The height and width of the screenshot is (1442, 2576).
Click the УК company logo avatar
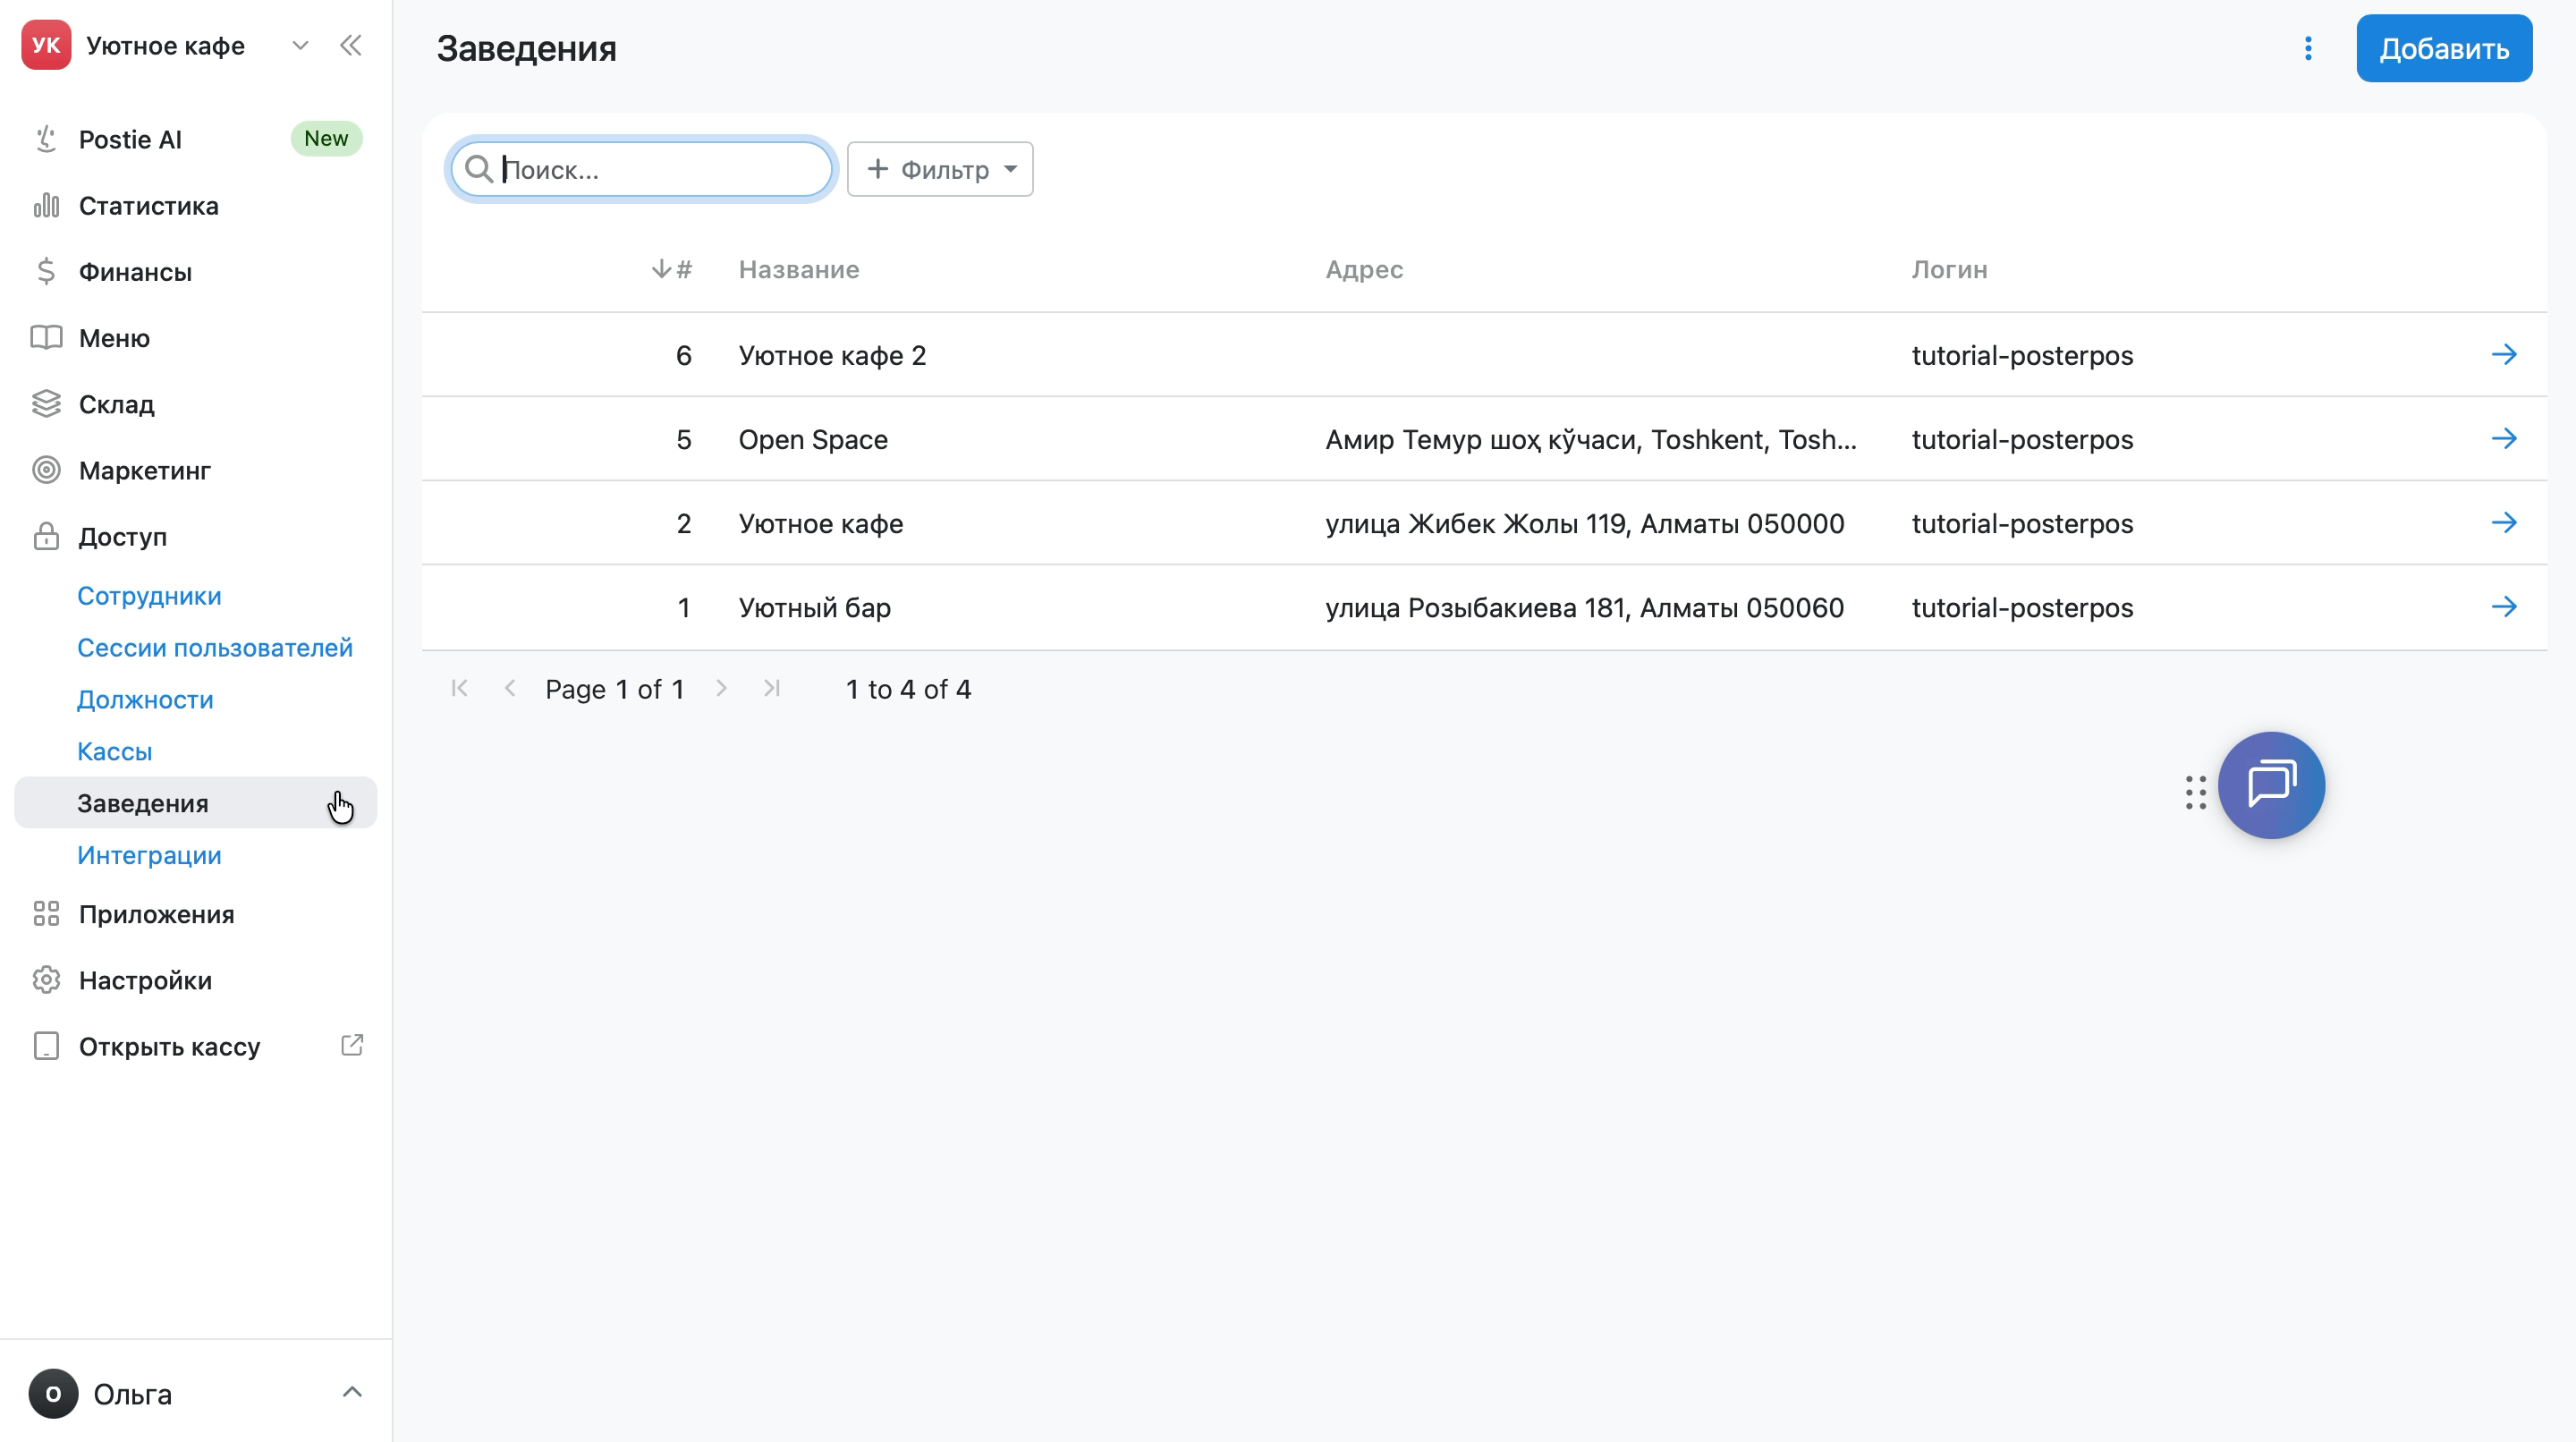46,45
